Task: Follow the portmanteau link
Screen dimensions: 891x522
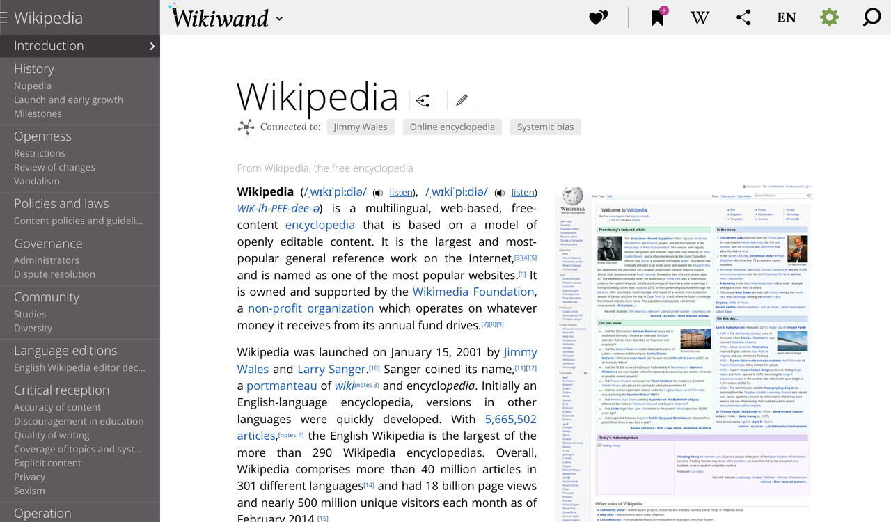Action: tap(281, 386)
